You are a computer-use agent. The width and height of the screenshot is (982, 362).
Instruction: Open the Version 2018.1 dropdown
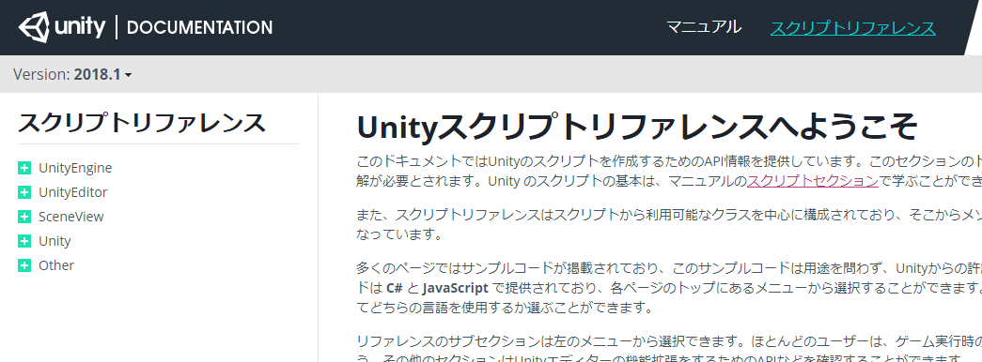coord(72,74)
